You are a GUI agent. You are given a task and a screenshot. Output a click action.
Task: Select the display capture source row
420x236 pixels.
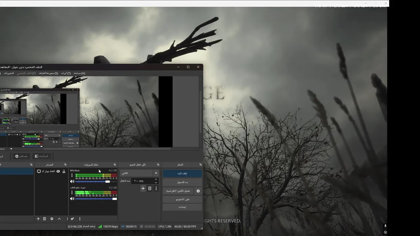coord(51,171)
